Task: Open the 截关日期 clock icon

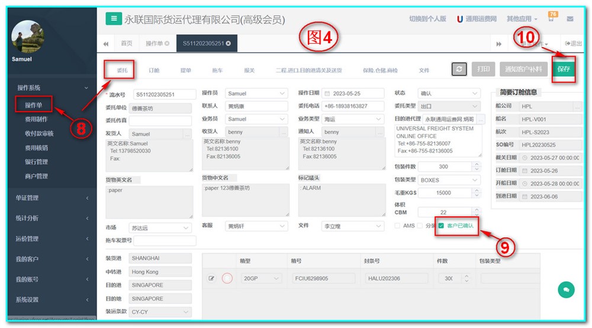Action: coord(525,158)
